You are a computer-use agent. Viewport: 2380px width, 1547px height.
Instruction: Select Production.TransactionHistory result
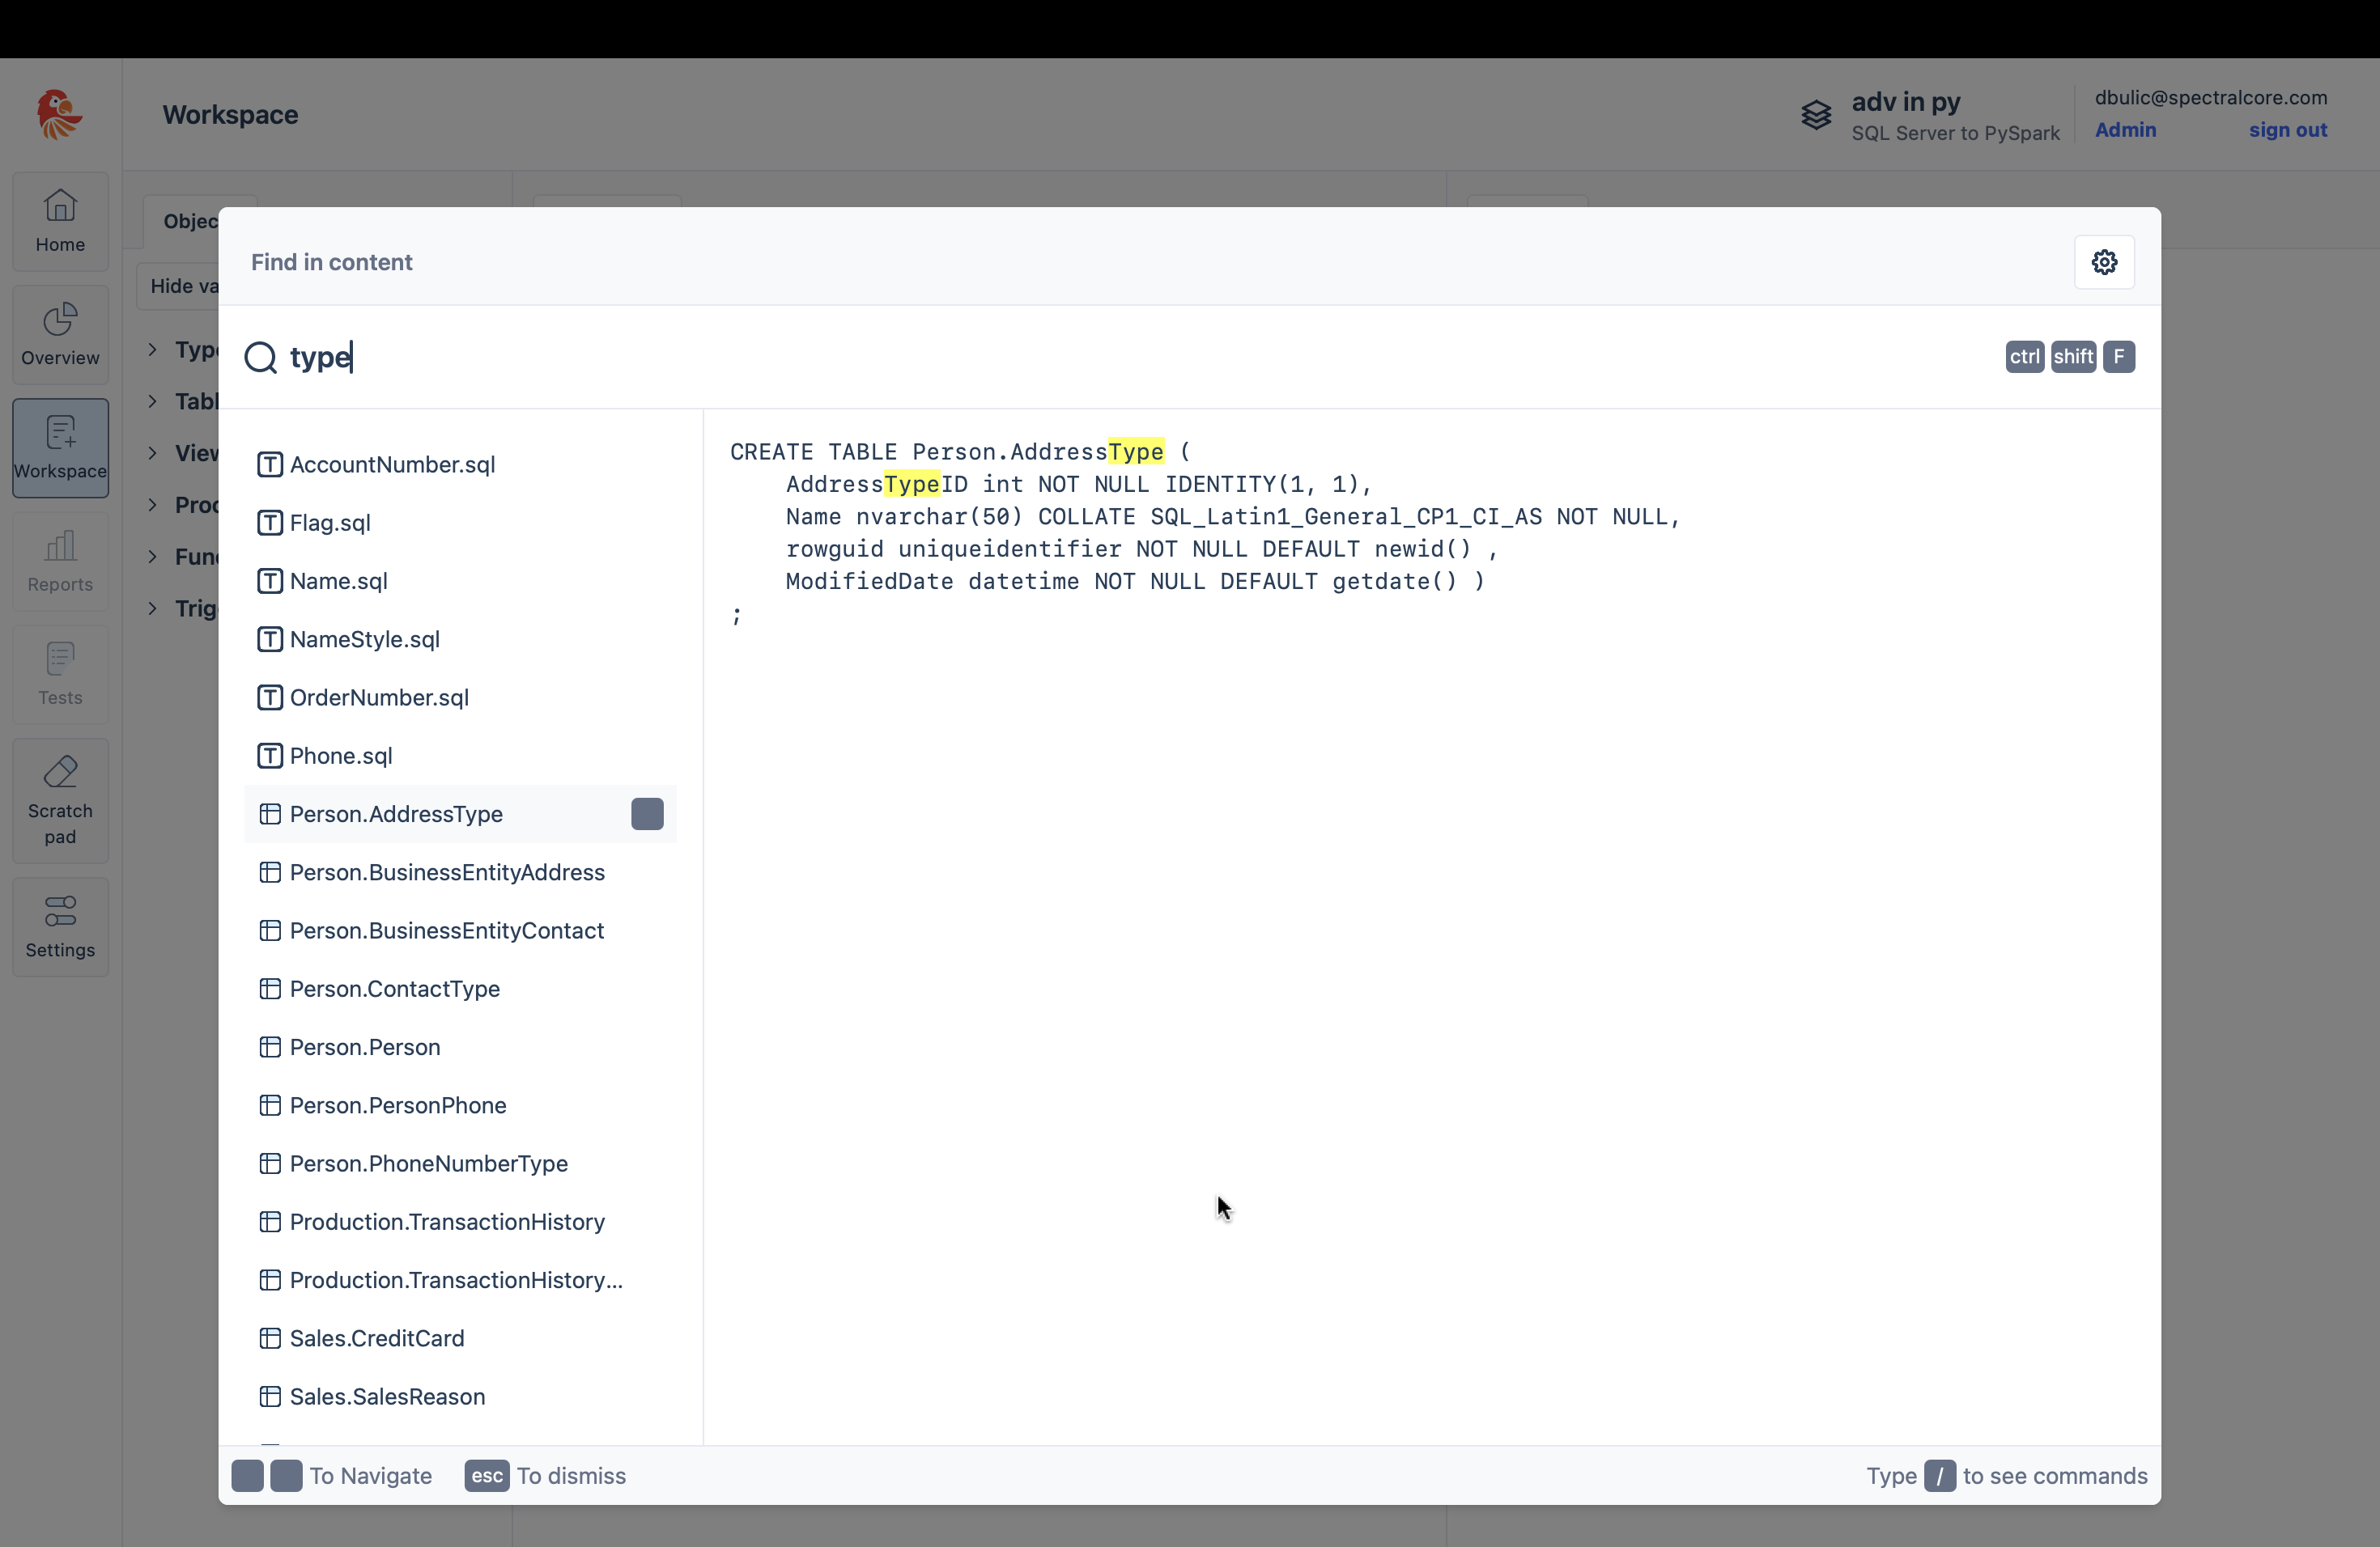(446, 1221)
